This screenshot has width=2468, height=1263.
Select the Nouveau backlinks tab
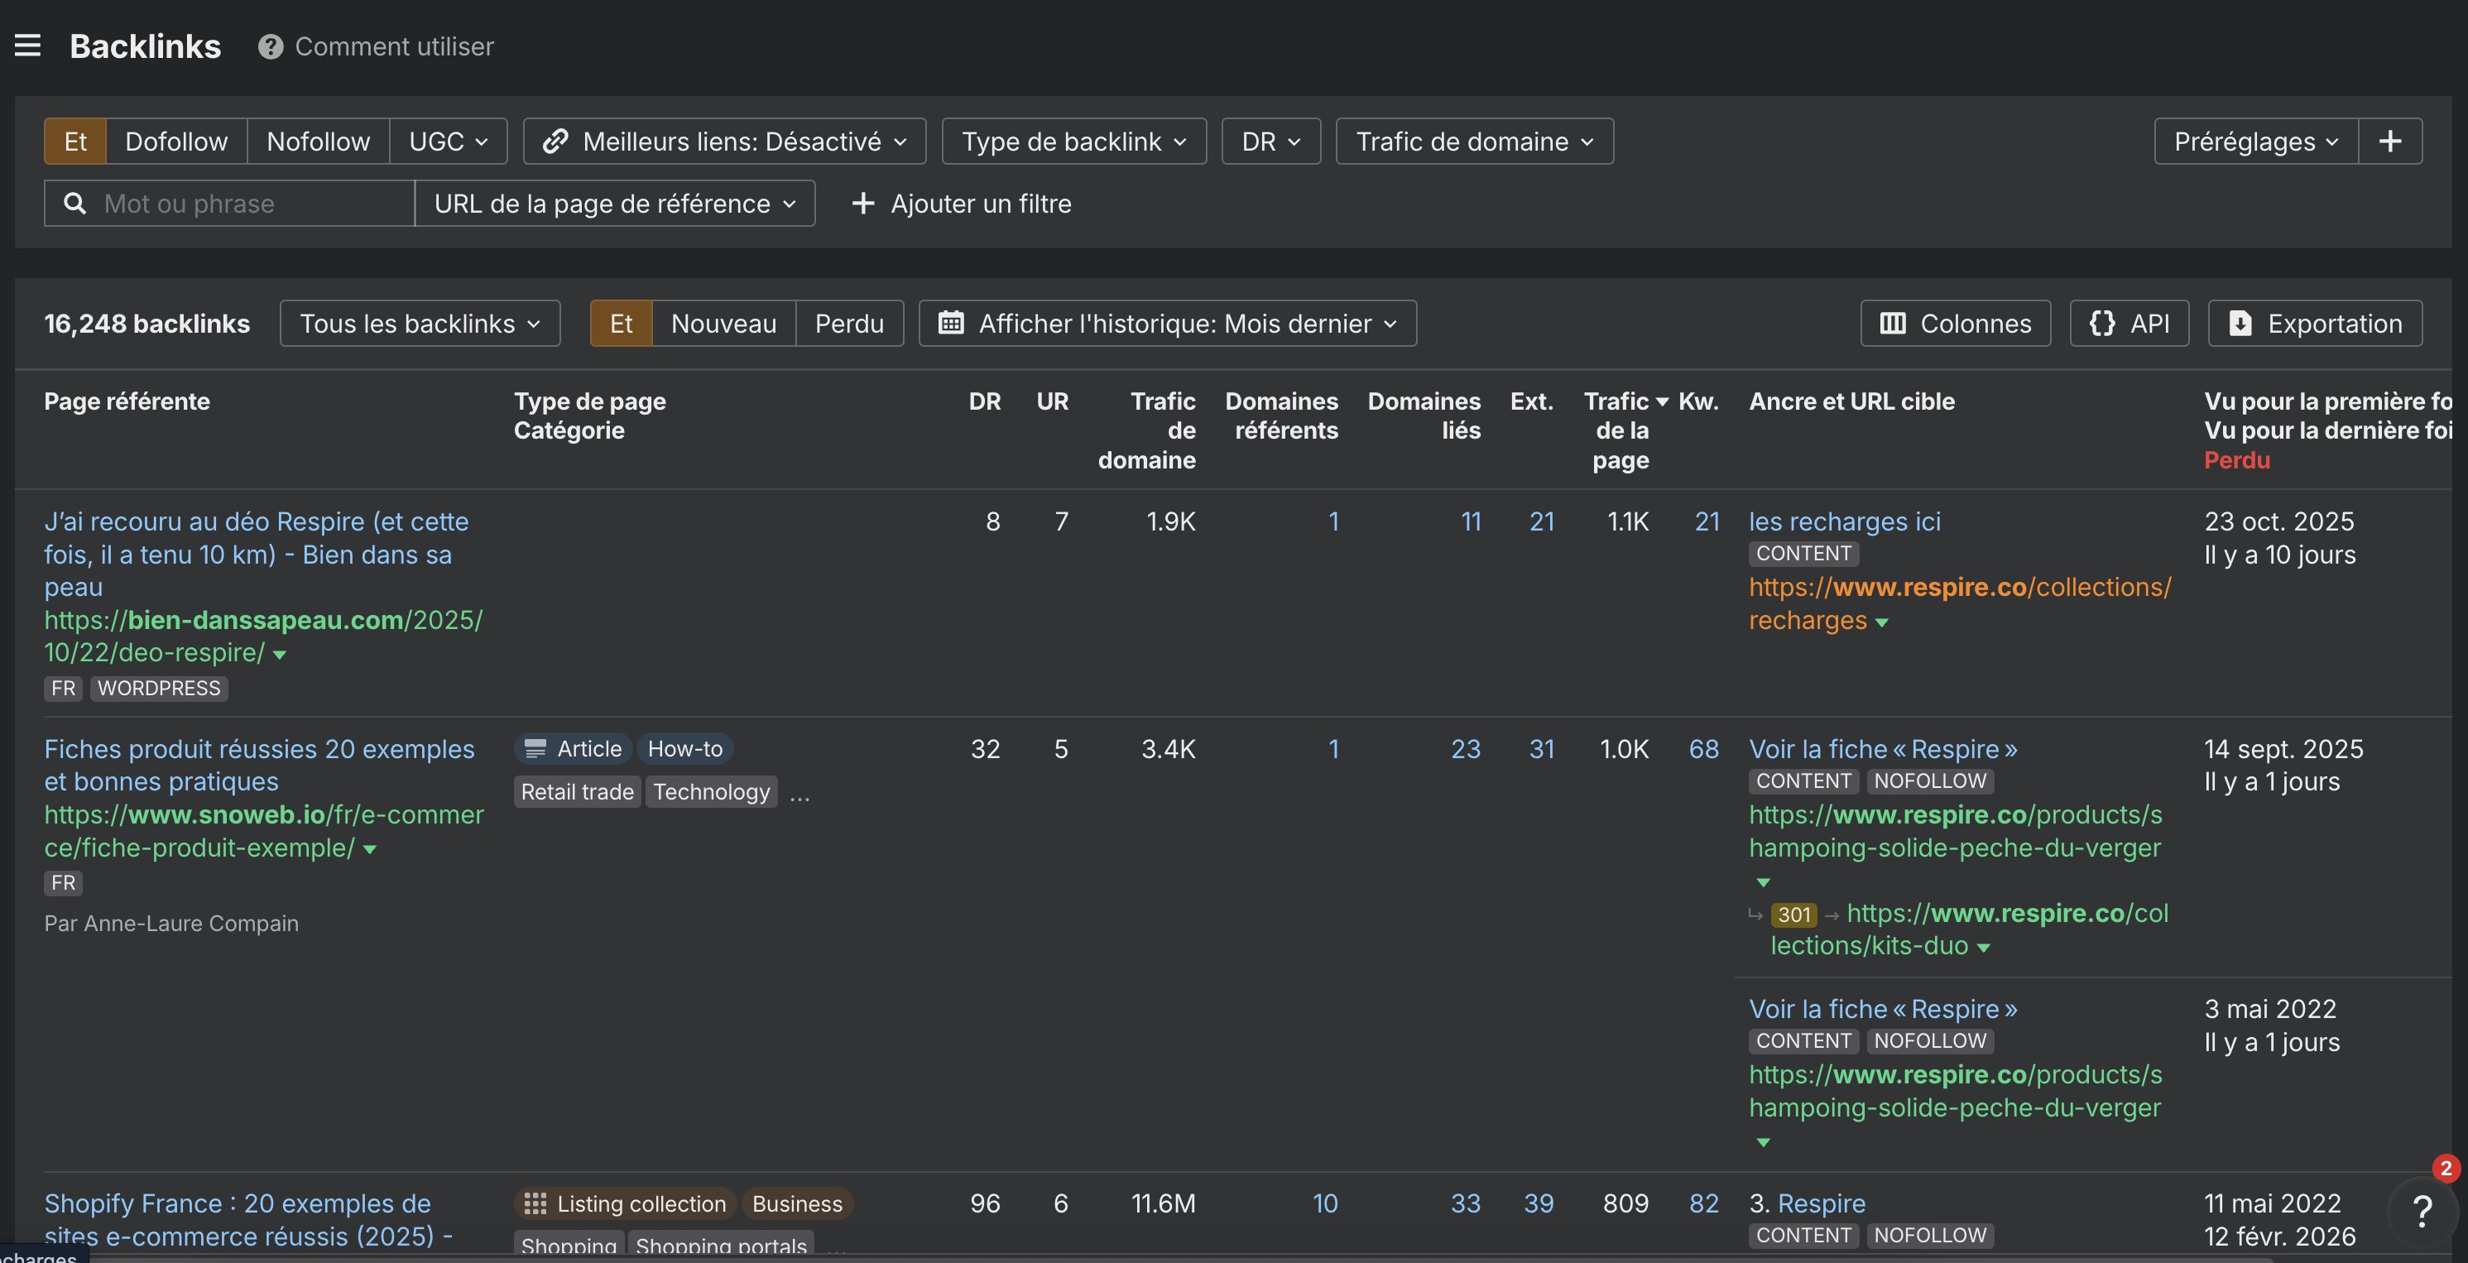[x=723, y=324]
